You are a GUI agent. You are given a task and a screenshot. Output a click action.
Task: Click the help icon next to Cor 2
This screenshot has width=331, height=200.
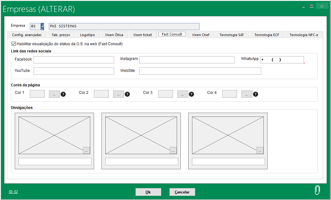coord(127,94)
